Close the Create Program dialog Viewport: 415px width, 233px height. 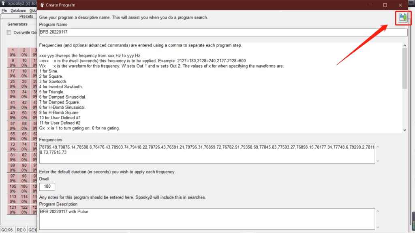click(x=400, y=5)
